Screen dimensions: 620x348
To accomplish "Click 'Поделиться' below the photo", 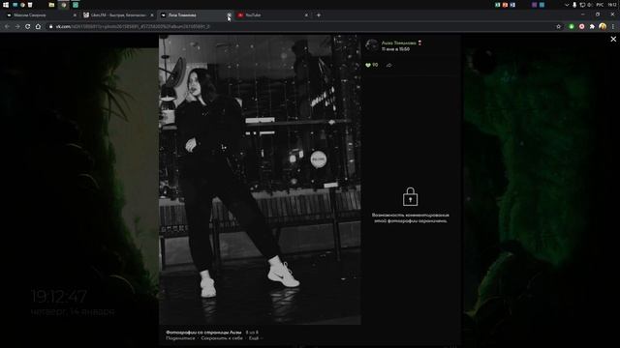I will [180, 338].
